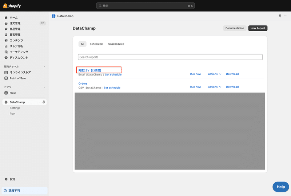The image size is (291, 196).
Task: Open the three-dots more menu at top right
Action: (x=286, y=16)
